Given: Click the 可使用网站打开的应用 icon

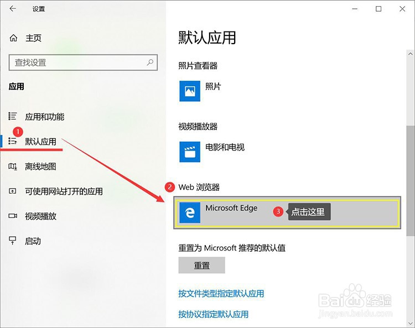Looking at the screenshot, I should coord(13,191).
